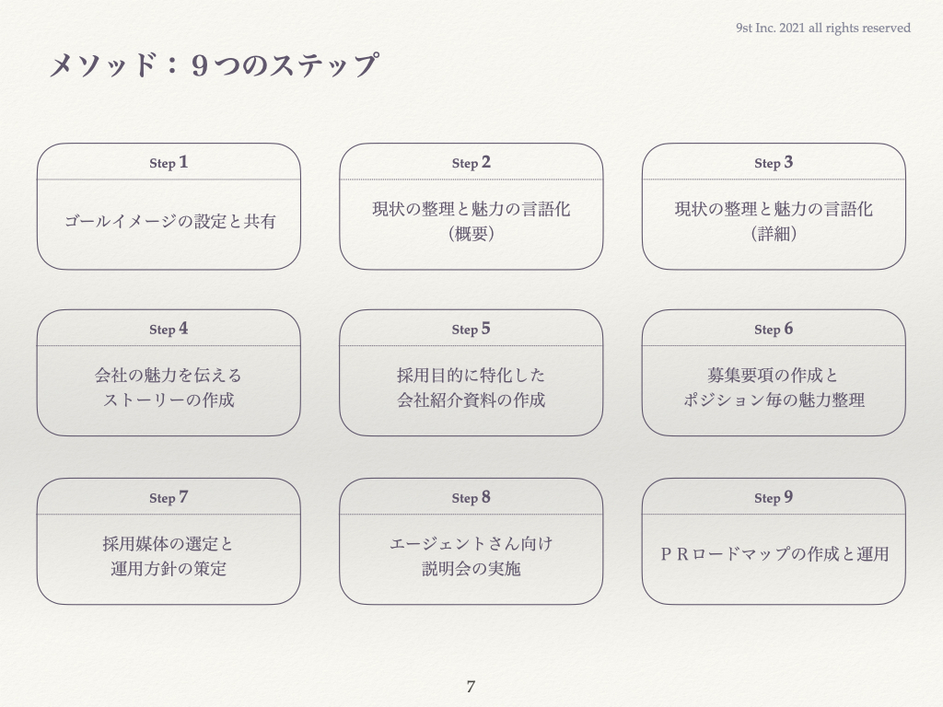The width and height of the screenshot is (943, 707).
Task: Click the ＰＲロードマップの作成と運用 text
Action: pos(774,554)
